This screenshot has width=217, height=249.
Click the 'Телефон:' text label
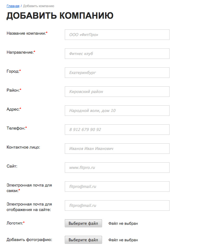pyautogui.click(x=16, y=128)
